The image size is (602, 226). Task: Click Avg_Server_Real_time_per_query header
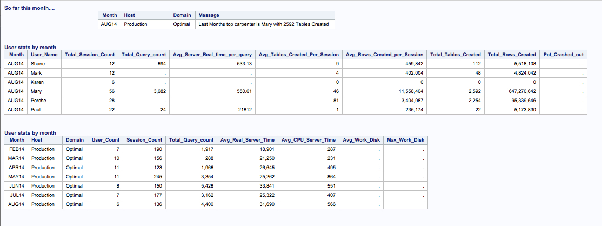click(x=212, y=55)
